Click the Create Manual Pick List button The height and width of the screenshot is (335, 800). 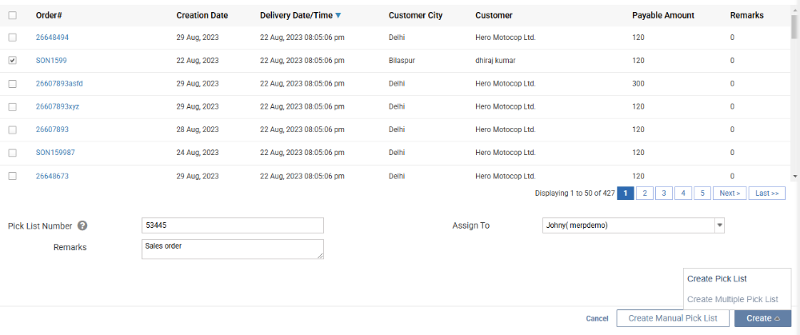click(672, 318)
